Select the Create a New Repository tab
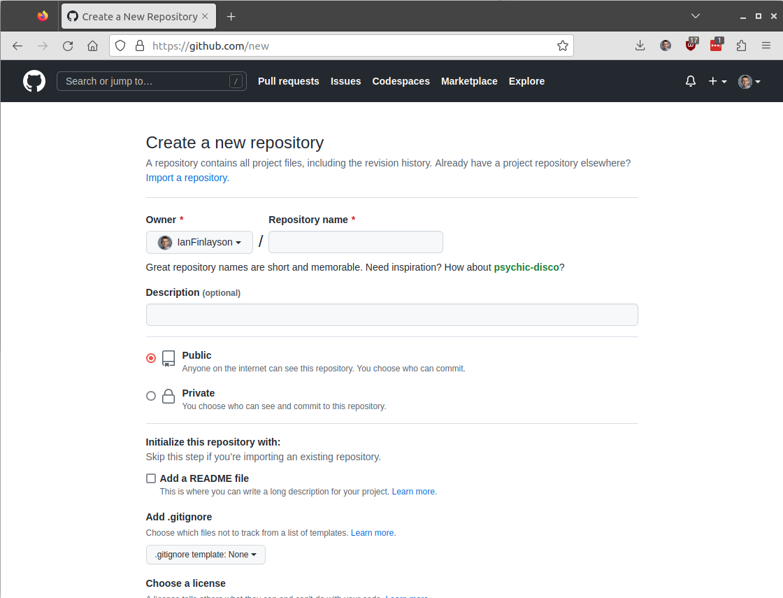This screenshot has width=783, height=598. point(139,17)
